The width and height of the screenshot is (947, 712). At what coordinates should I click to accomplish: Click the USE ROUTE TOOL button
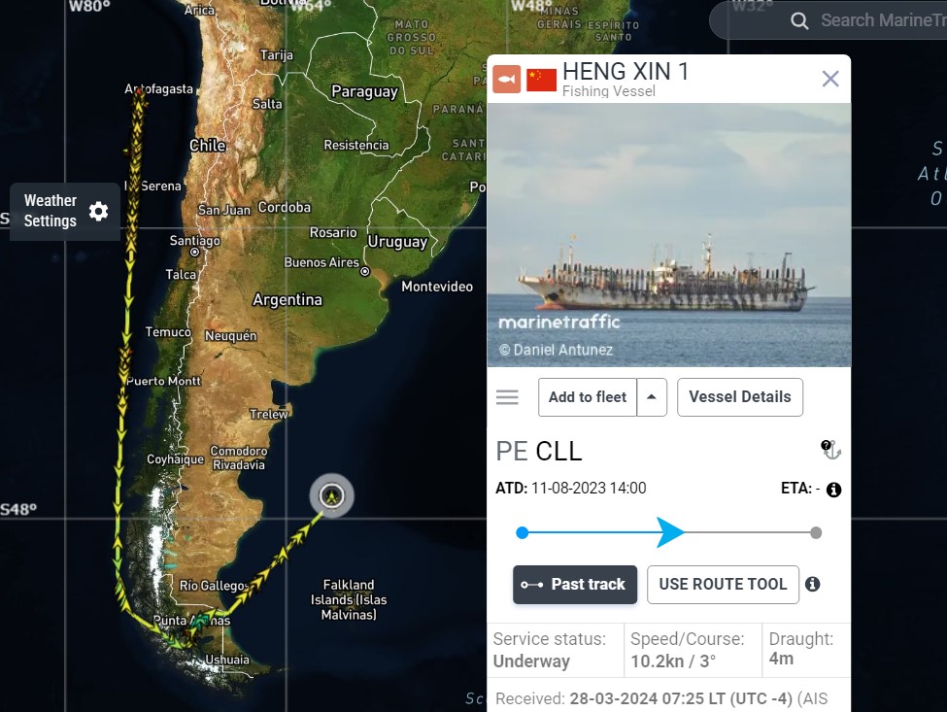point(723,585)
